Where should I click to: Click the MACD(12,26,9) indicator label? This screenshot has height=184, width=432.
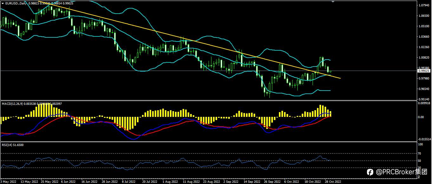click(12, 104)
